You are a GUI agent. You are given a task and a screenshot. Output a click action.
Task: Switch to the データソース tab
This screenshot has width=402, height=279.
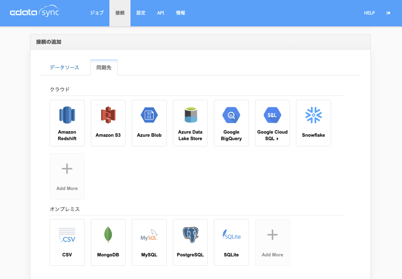click(65, 68)
